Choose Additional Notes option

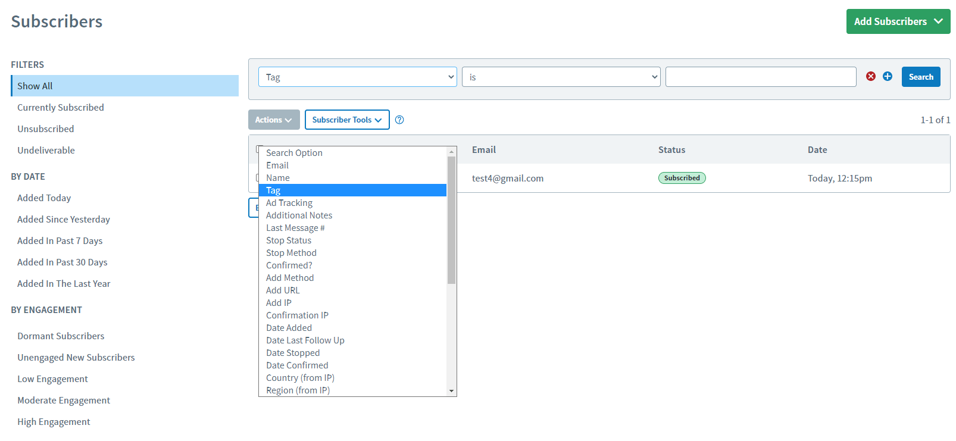(x=352, y=215)
